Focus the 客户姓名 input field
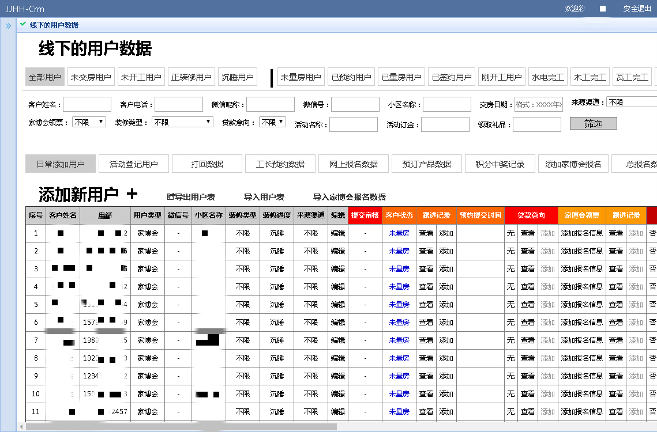 click(x=87, y=104)
